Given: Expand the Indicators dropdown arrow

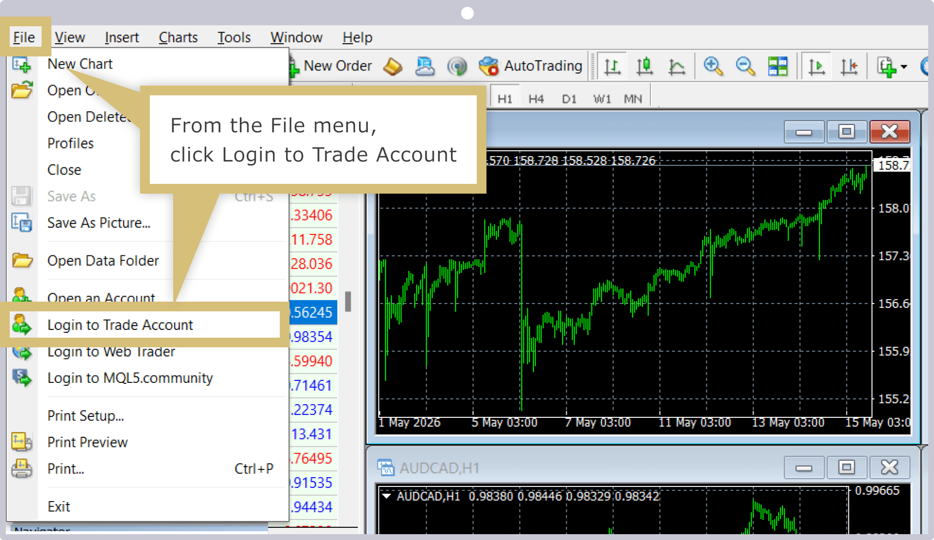Looking at the screenshot, I should click(x=904, y=67).
